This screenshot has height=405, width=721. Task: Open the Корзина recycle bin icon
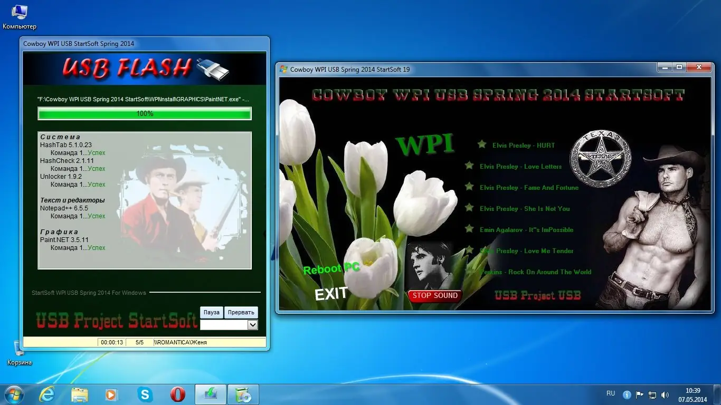[x=19, y=353]
